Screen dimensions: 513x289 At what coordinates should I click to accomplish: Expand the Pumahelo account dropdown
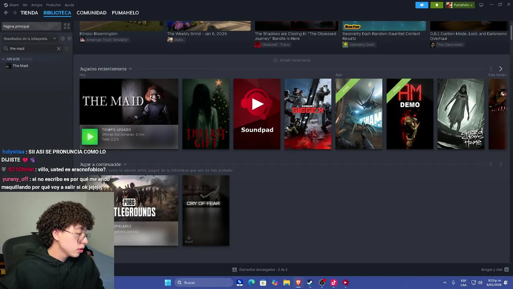pyautogui.click(x=459, y=5)
